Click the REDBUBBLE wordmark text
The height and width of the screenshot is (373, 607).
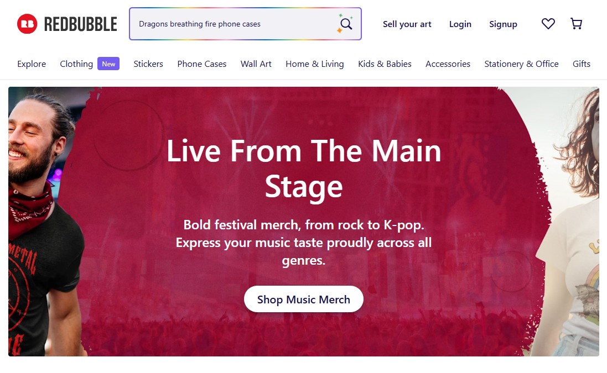[81, 24]
